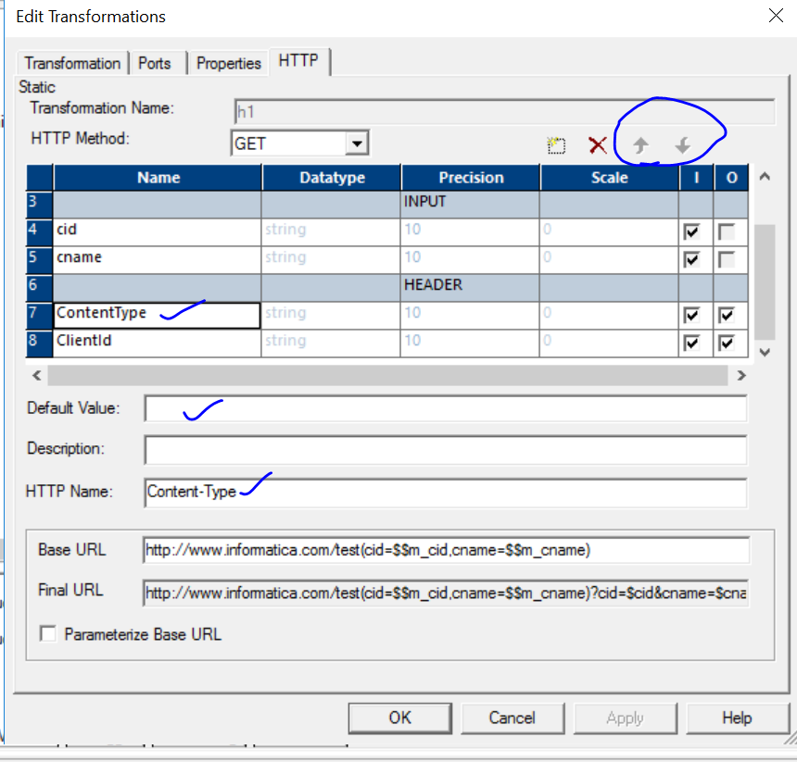
Task: Click the Description input field
Action: tap(446, 450)
